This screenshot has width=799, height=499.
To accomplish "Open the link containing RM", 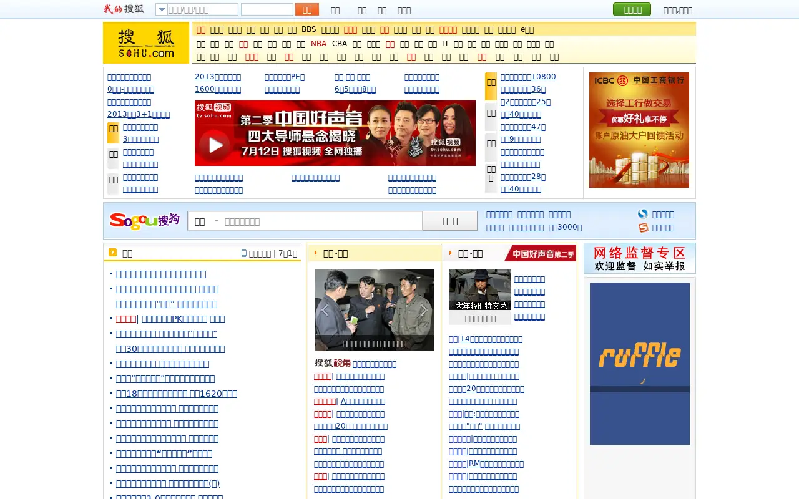I will click(x=496, y=463).
